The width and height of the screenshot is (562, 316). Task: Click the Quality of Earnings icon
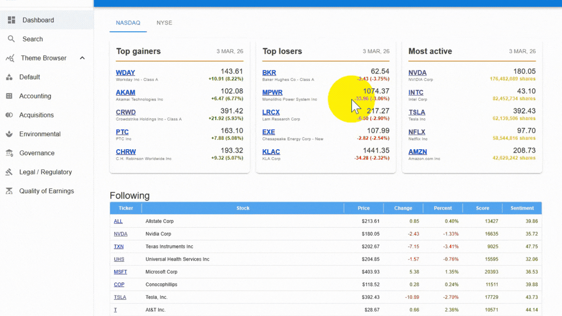tap(9, 191)
